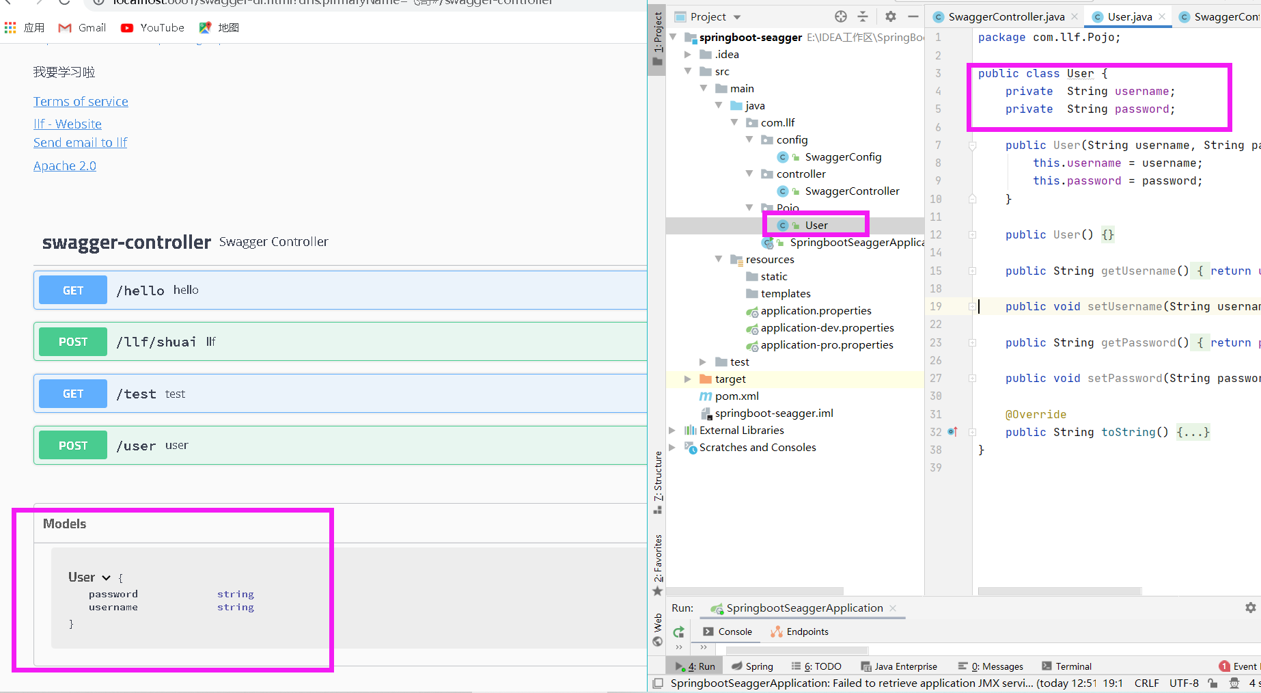Expand the target folder
This screenshot has width=1261, height=693.
689,379
